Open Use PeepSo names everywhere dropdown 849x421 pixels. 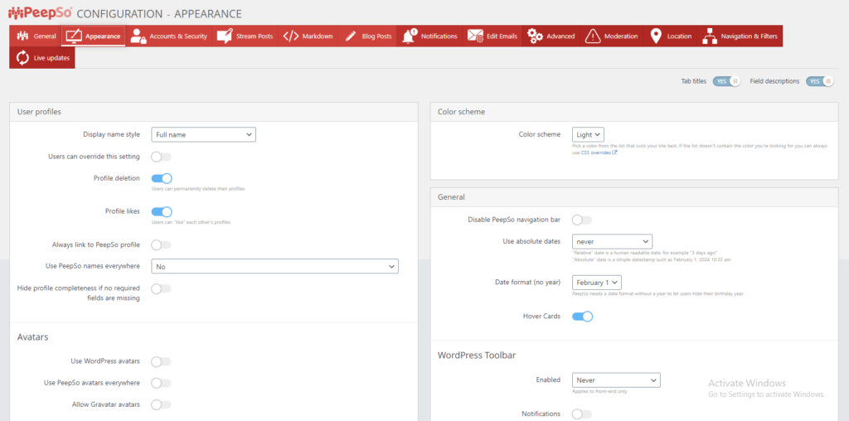[274, 266]
